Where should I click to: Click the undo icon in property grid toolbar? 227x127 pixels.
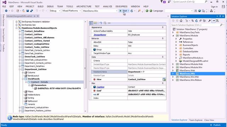click(101, 23)
